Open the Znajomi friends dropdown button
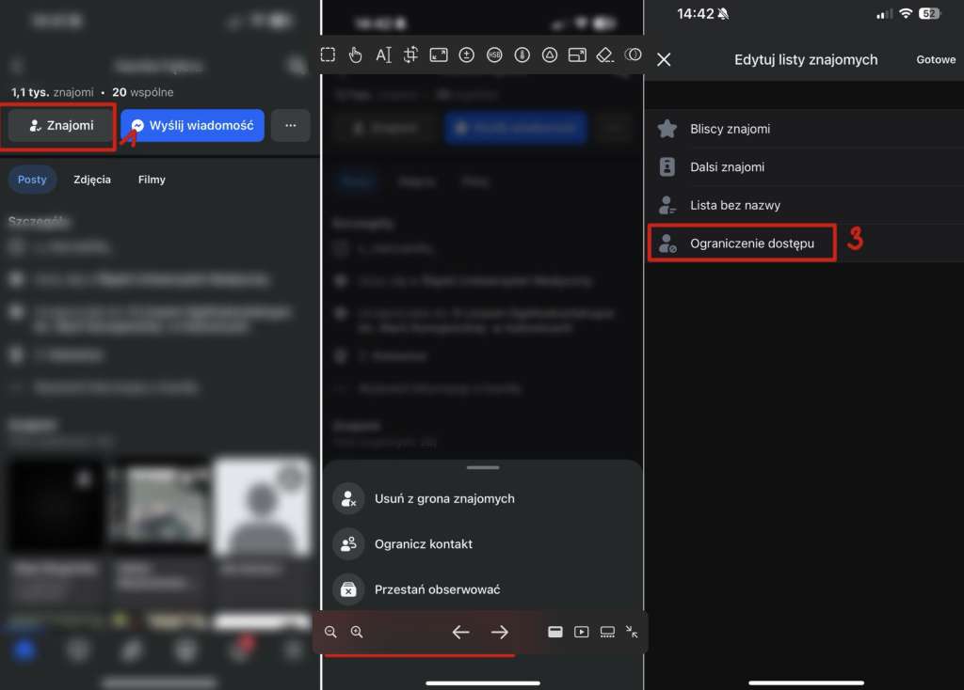Screen dimensions: 964x690 pos(61,125)
